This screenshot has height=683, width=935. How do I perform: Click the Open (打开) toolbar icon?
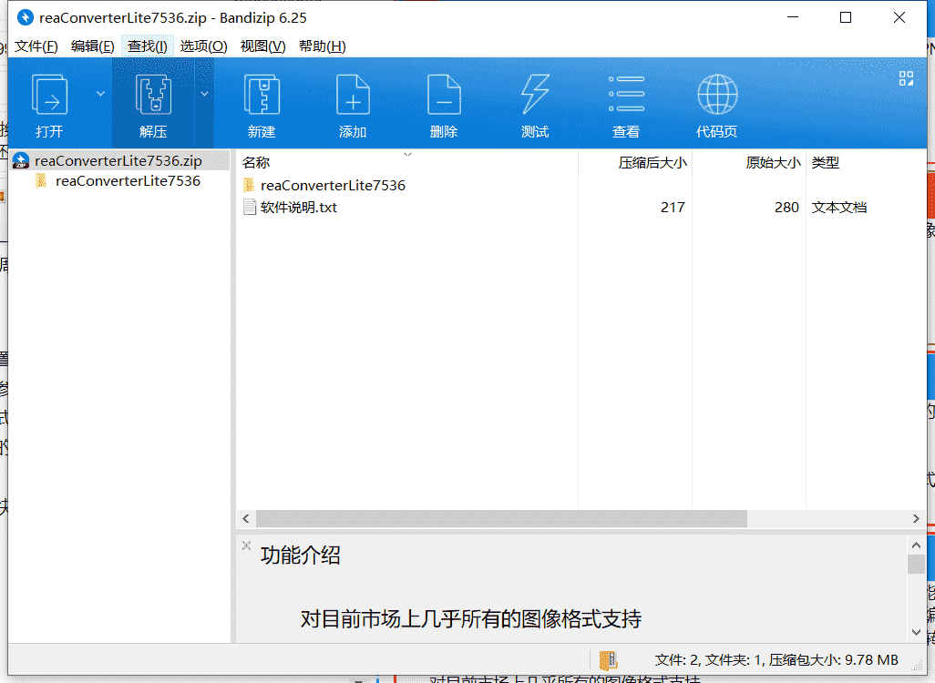click(49, 96)
